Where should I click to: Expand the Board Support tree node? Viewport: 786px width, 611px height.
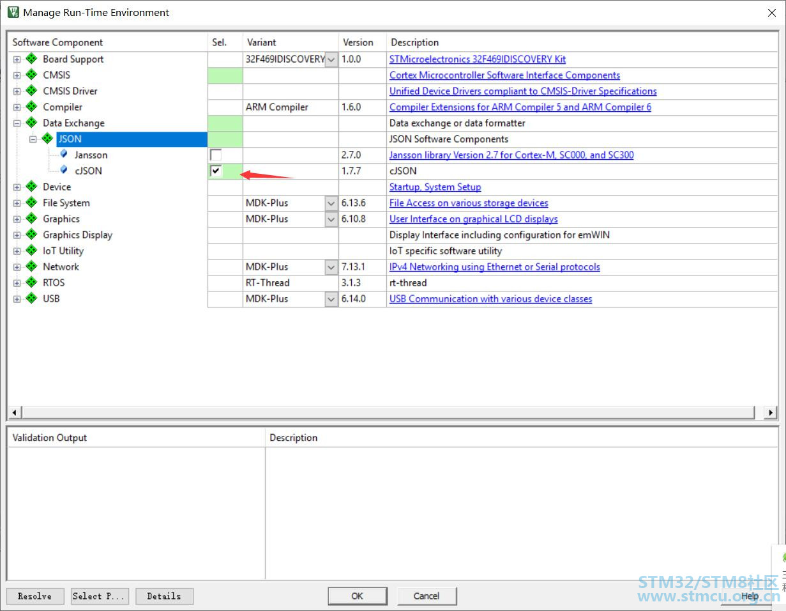click(x=17, y=59)
